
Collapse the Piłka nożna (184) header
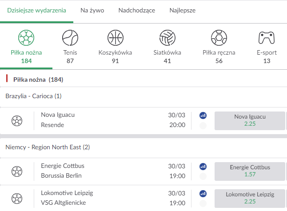[38, 80]
